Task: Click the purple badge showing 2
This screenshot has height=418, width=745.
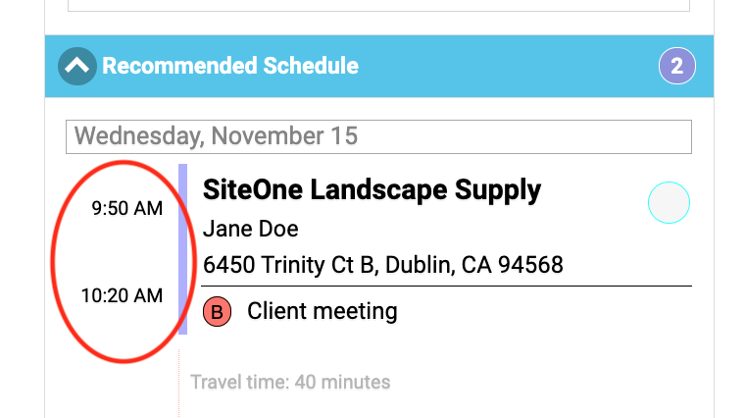Action: 677,66
